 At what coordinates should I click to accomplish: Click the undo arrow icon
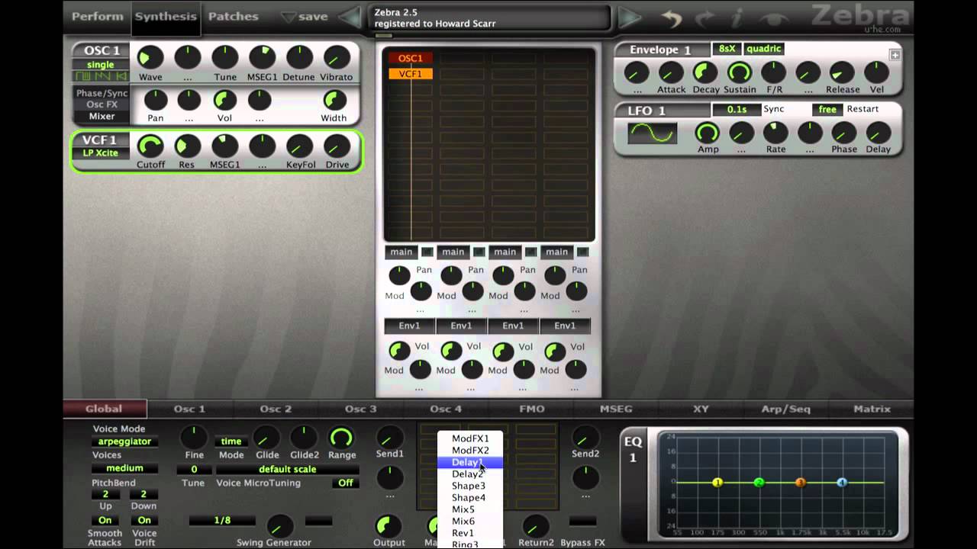pos(671,18)
